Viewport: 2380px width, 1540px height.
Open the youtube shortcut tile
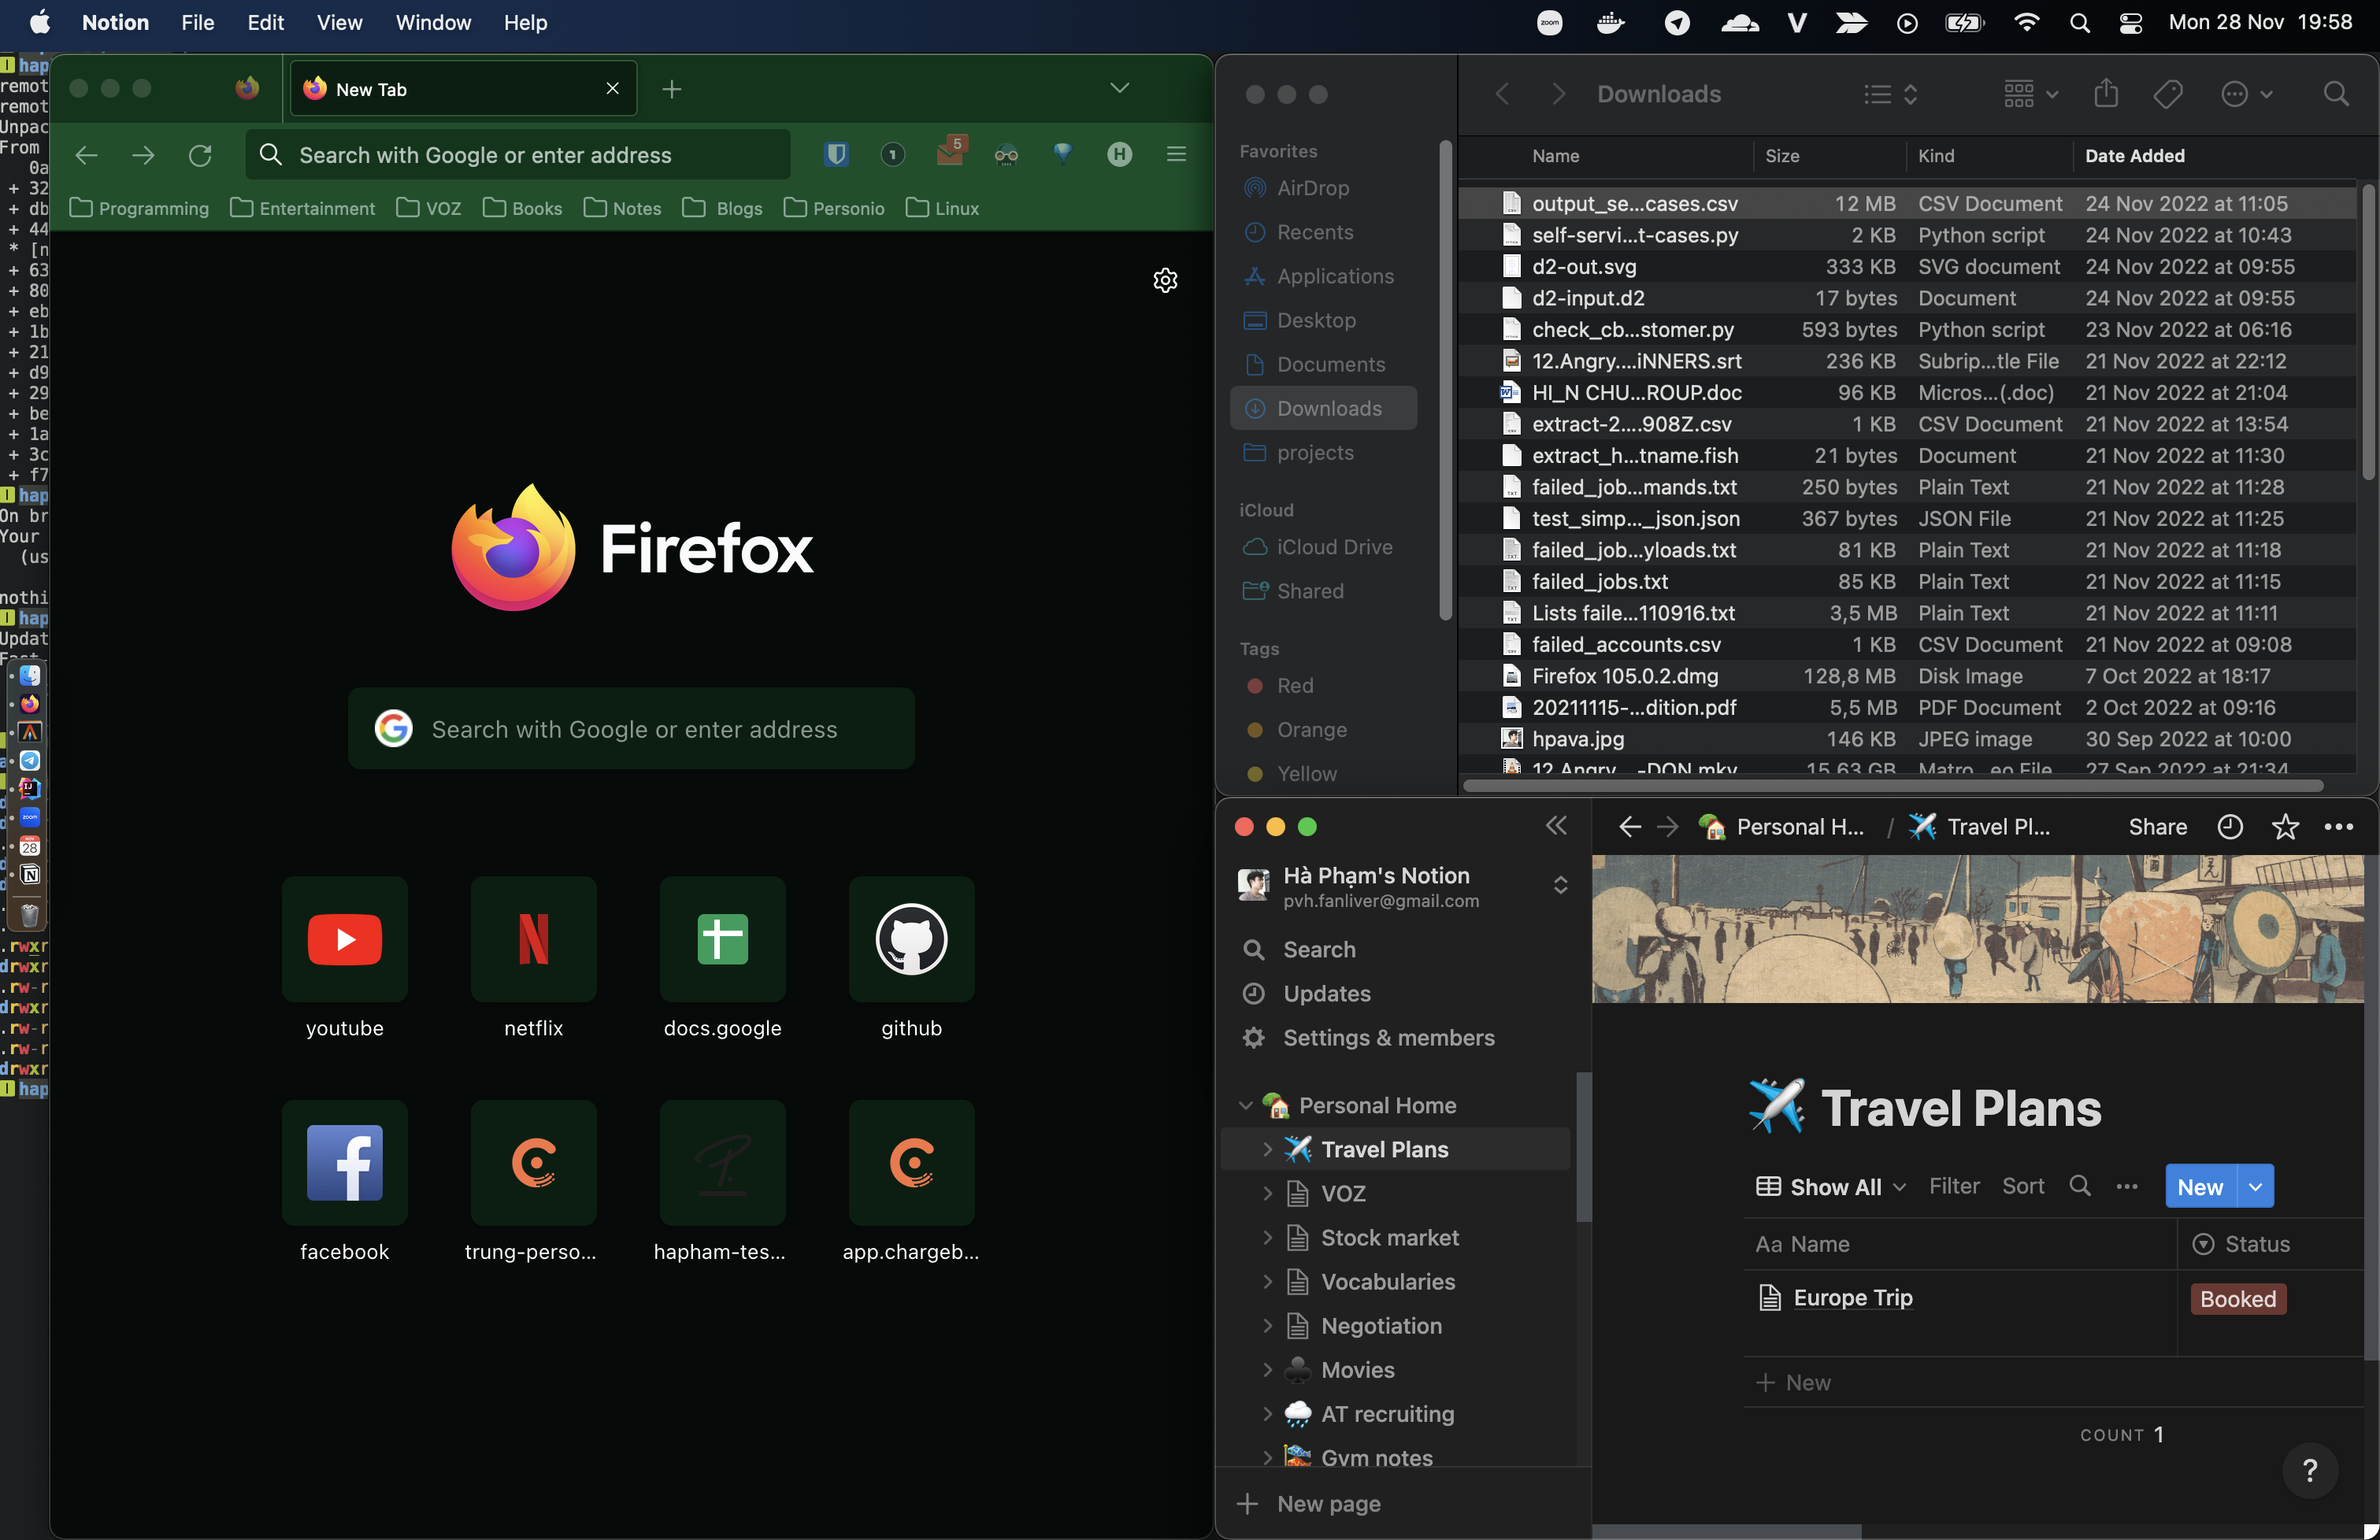(344, 940)
